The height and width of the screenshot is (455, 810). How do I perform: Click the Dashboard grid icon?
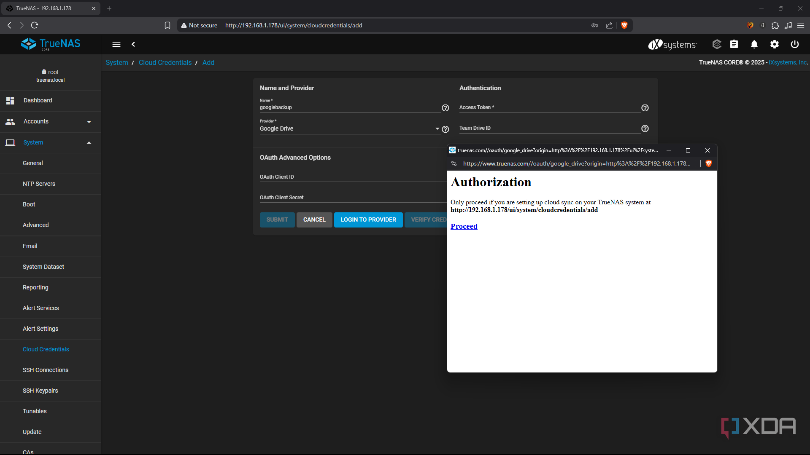10,100
